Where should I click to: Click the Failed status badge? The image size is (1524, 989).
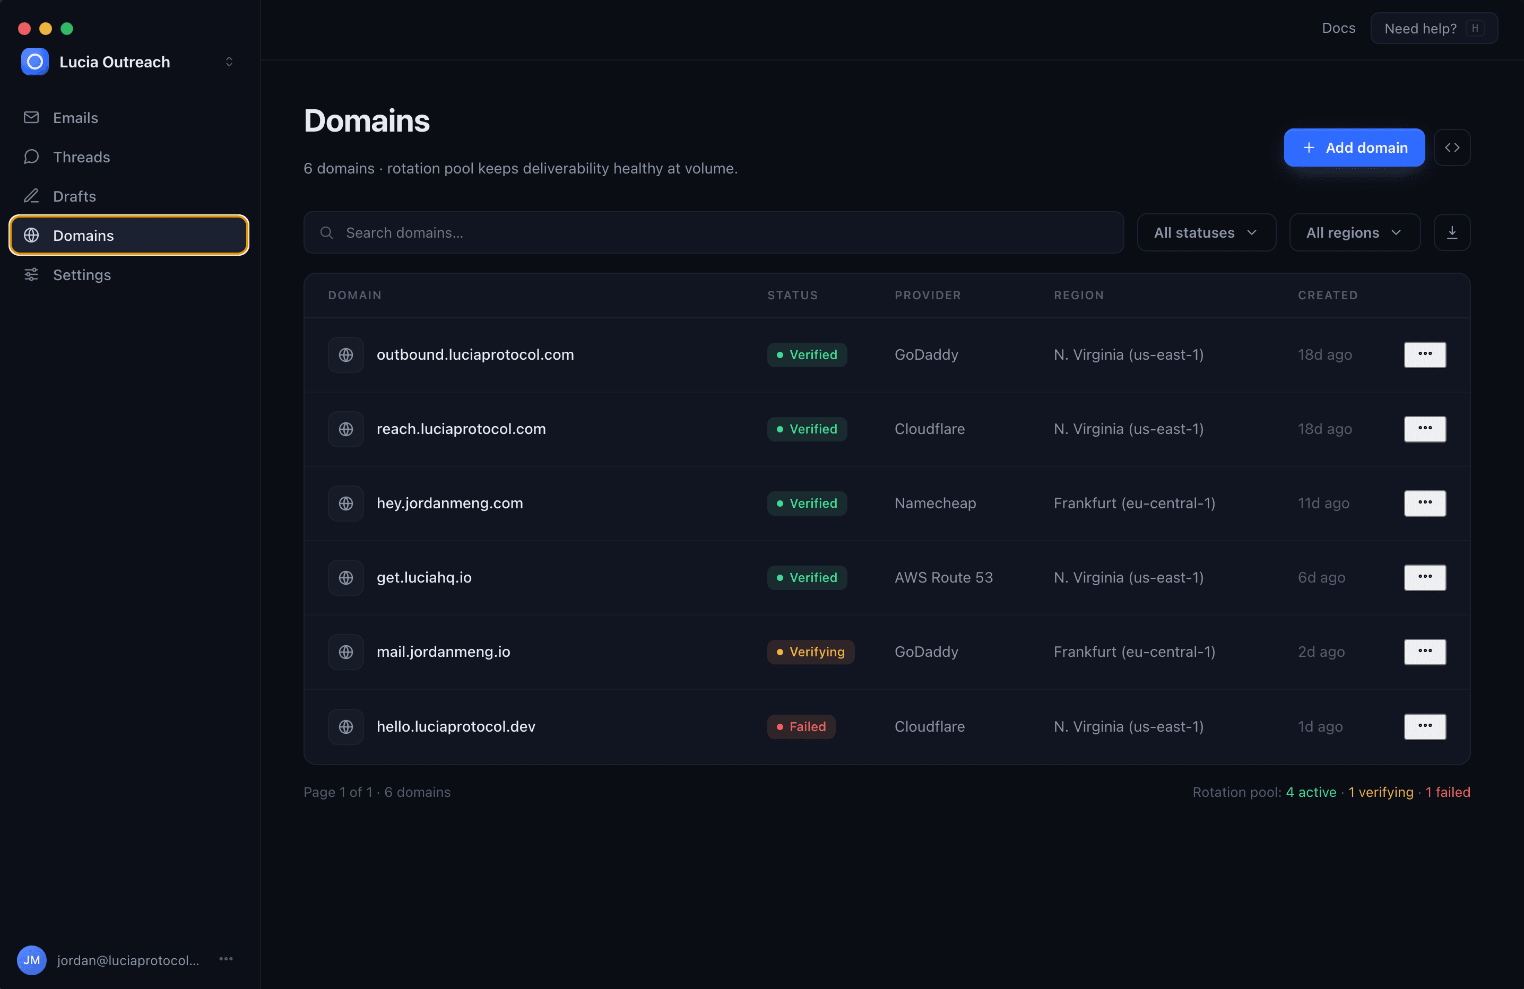pos(801,726)
